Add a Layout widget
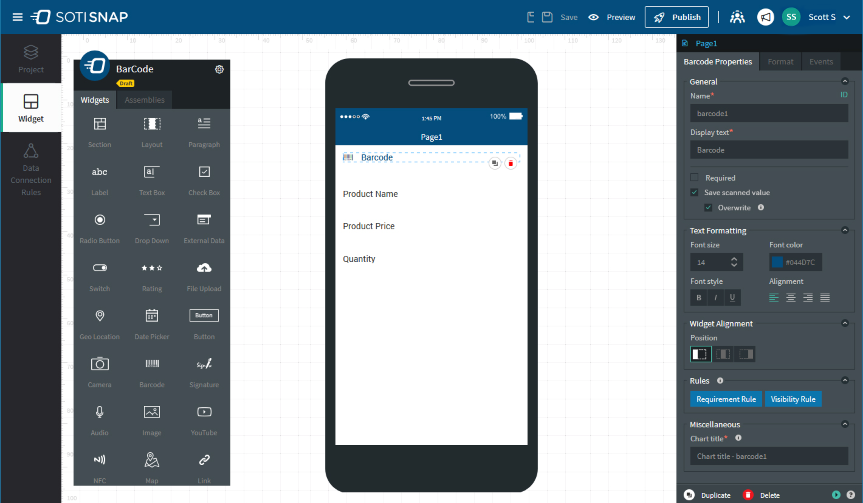The height and width of the screenshot is (503, 863). click(x=152, y=132)
